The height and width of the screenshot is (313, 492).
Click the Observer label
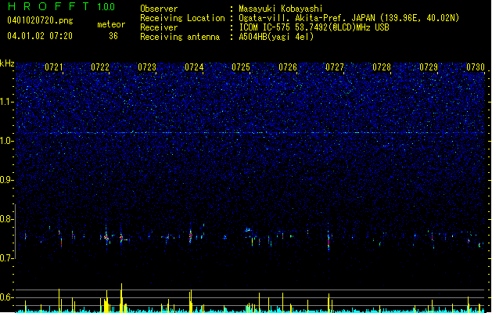point(159,9)
